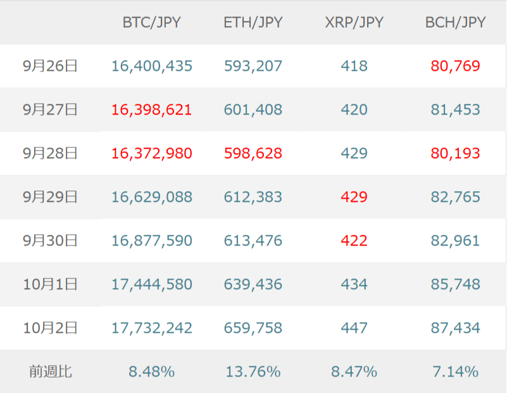Click the 前週比 row label
The height and width of the screenshot is (393, 507).
[50, 371]
